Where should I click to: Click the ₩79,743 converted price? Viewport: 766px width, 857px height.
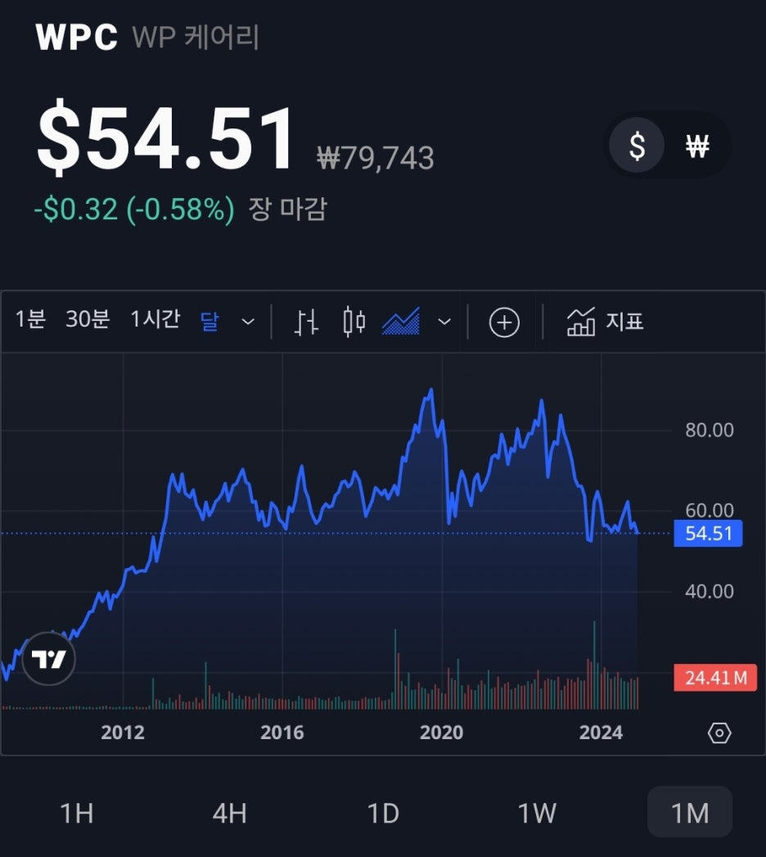[x=376, y=158]
